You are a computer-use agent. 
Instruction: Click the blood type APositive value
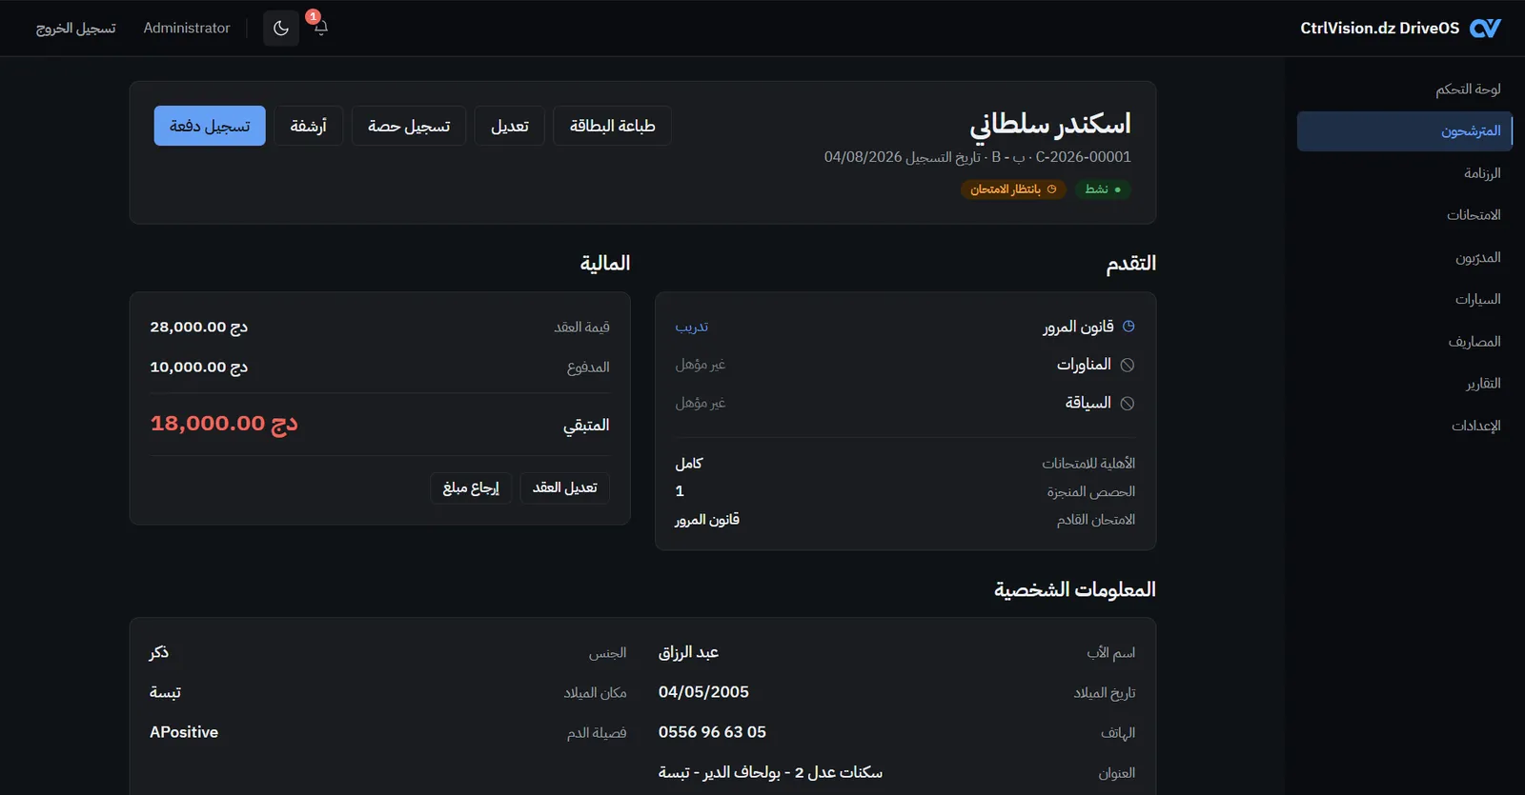(184, 732)
